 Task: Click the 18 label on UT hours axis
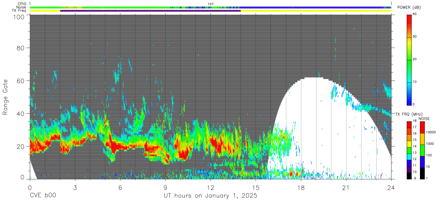pos(301,188)
